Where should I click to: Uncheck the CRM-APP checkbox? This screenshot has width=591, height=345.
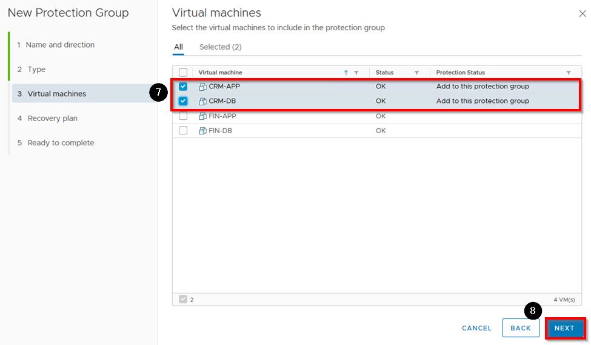tap(183, 87)
